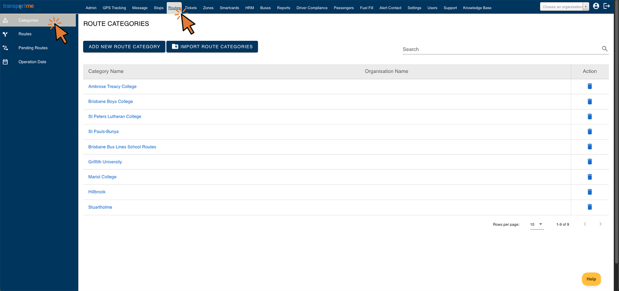Open Stuartholme category link
This screenshot has height=291, width=619.
[100, 207]
